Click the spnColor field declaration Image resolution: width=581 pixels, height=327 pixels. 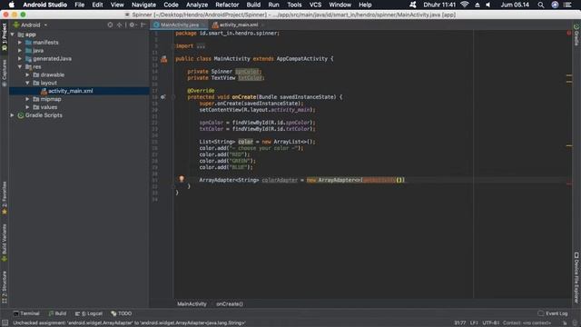pos(247,72)
